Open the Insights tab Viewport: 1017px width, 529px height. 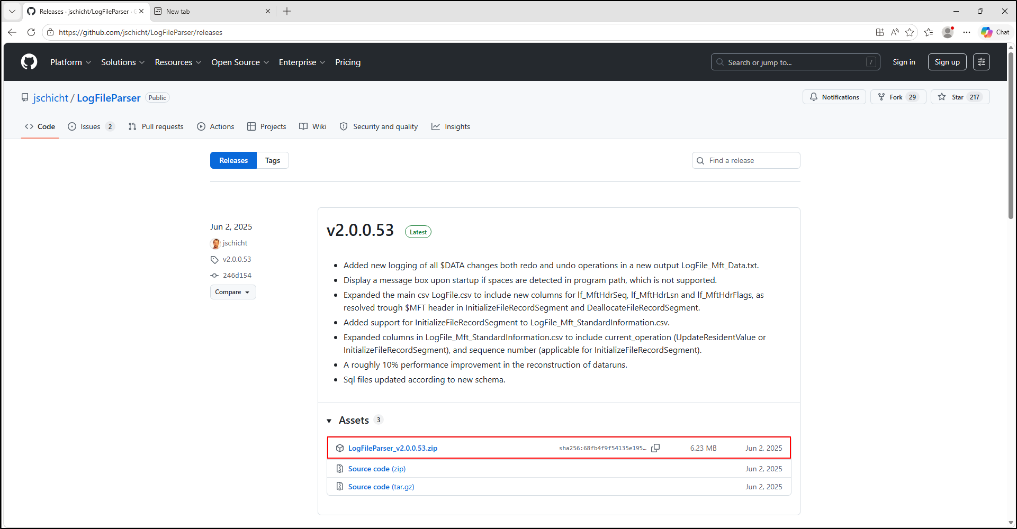coord(451,126)
